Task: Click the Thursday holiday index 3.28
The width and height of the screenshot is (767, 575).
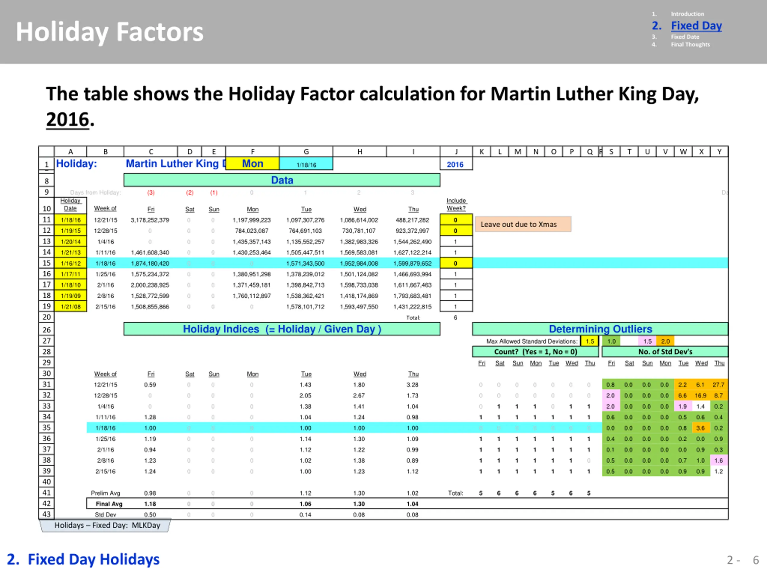Action: [413, 385]
